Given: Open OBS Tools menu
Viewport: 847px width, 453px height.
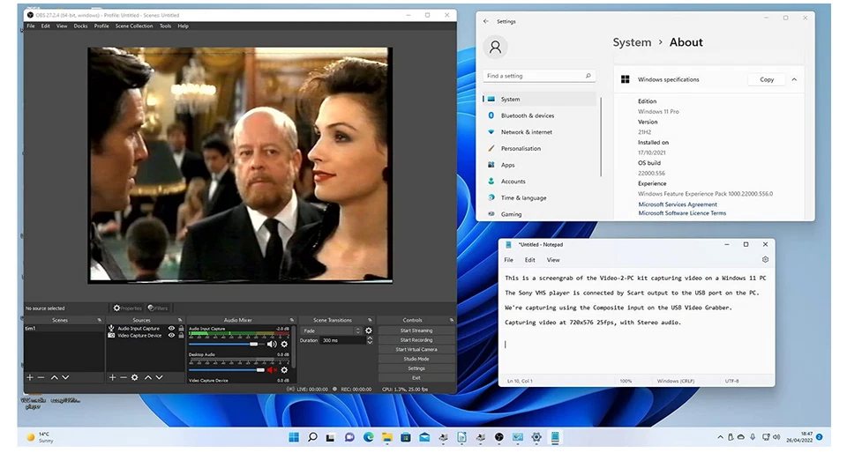Looking at the screenshot, I should [165, 26].
